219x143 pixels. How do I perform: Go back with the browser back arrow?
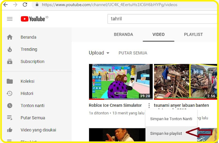point(5,4)
